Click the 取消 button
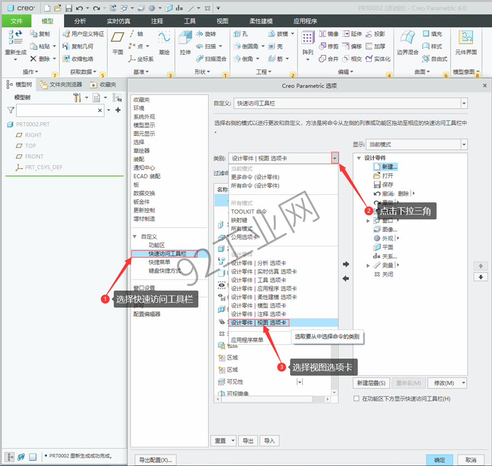This screenshot has width=492, height=466. 471,460
